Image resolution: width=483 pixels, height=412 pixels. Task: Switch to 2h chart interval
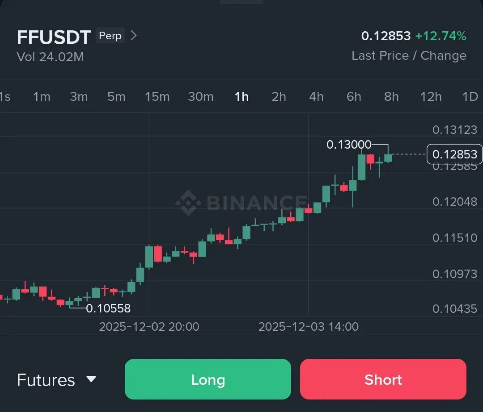(x=279, y=96)
